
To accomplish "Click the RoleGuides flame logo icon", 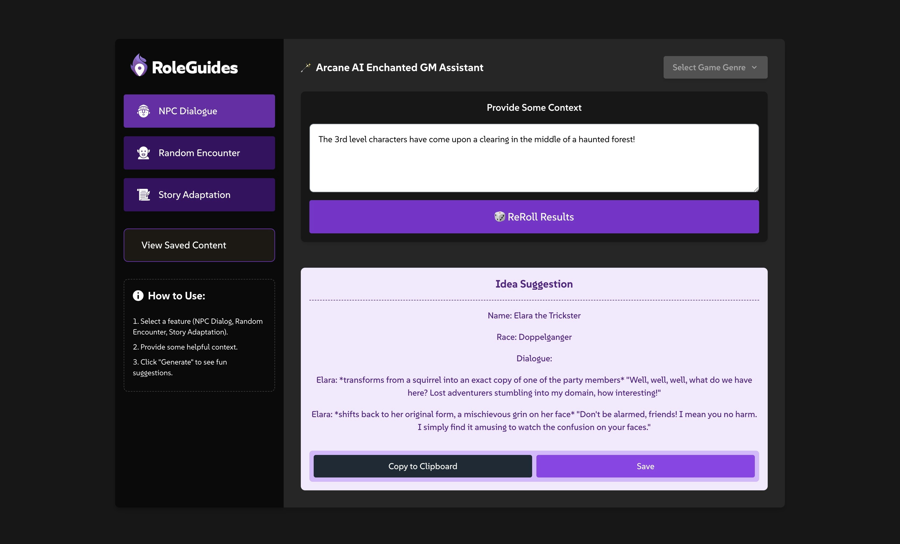I will point(139,65).
